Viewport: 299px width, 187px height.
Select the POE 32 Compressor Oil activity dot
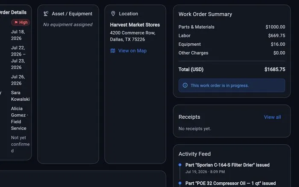[180, 183]
